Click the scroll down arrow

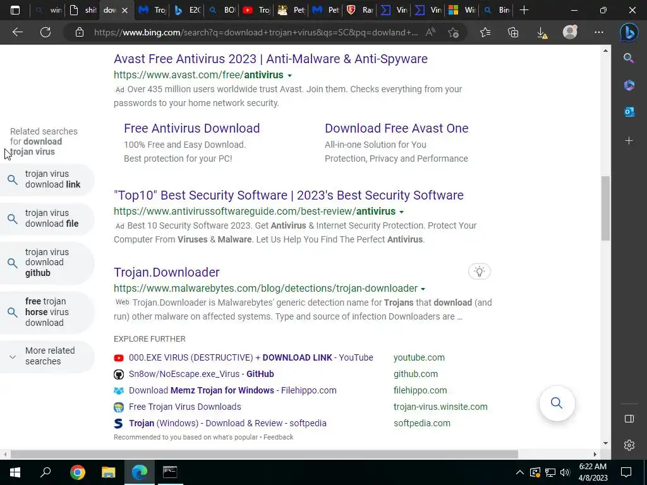605,443
